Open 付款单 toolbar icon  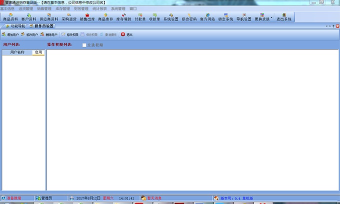coord(140,17)
